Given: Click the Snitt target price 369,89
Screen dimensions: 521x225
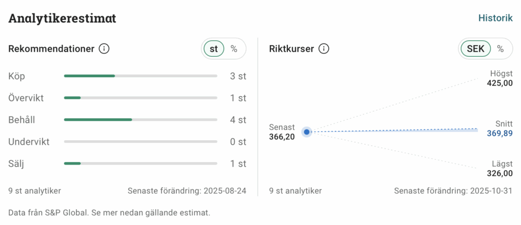Looking at the screenshot, I should 499,134.
